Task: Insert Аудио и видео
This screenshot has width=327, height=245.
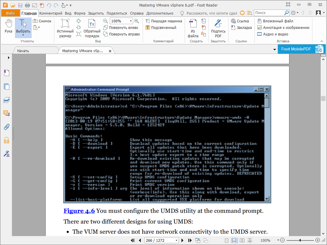Action: [x=273, y=34]
